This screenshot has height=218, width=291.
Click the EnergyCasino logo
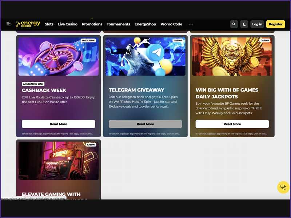coord(28,24)
